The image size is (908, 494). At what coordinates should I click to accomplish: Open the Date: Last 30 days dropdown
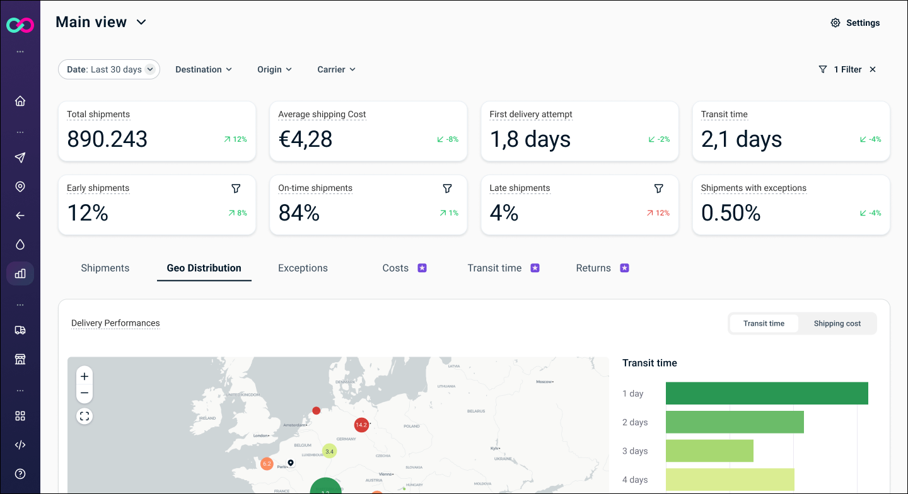108,69
